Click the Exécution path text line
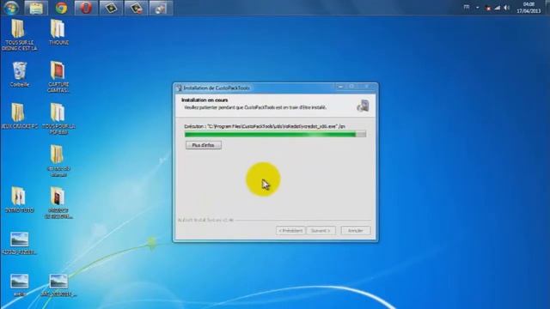 [265, 126]
